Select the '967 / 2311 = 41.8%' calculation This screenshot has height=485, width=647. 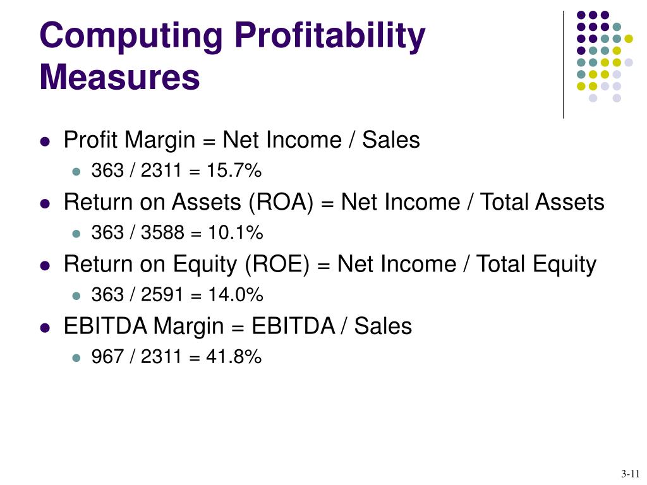pos(176,357)
